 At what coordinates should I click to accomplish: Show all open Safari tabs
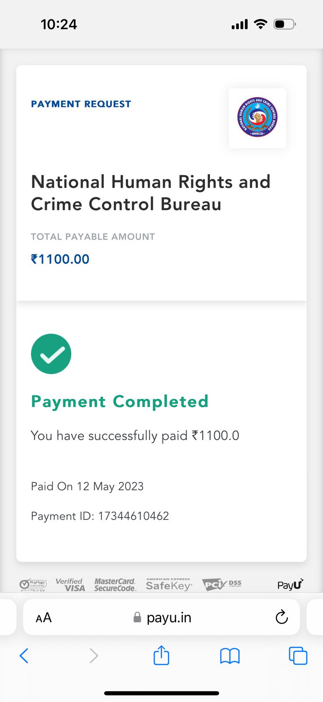point(298,656)
